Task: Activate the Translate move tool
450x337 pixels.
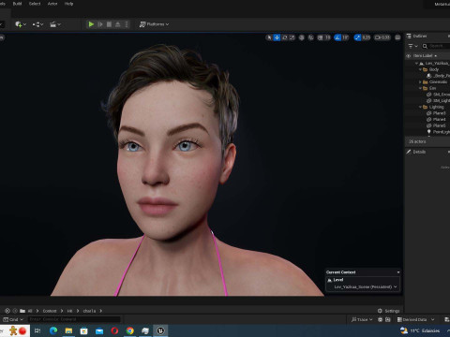Action: (x=277, y=37)
